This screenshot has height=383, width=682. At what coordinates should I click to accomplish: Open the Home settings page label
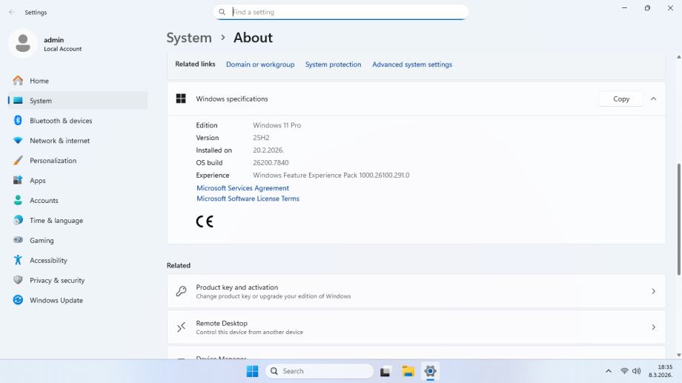(39, 81)
